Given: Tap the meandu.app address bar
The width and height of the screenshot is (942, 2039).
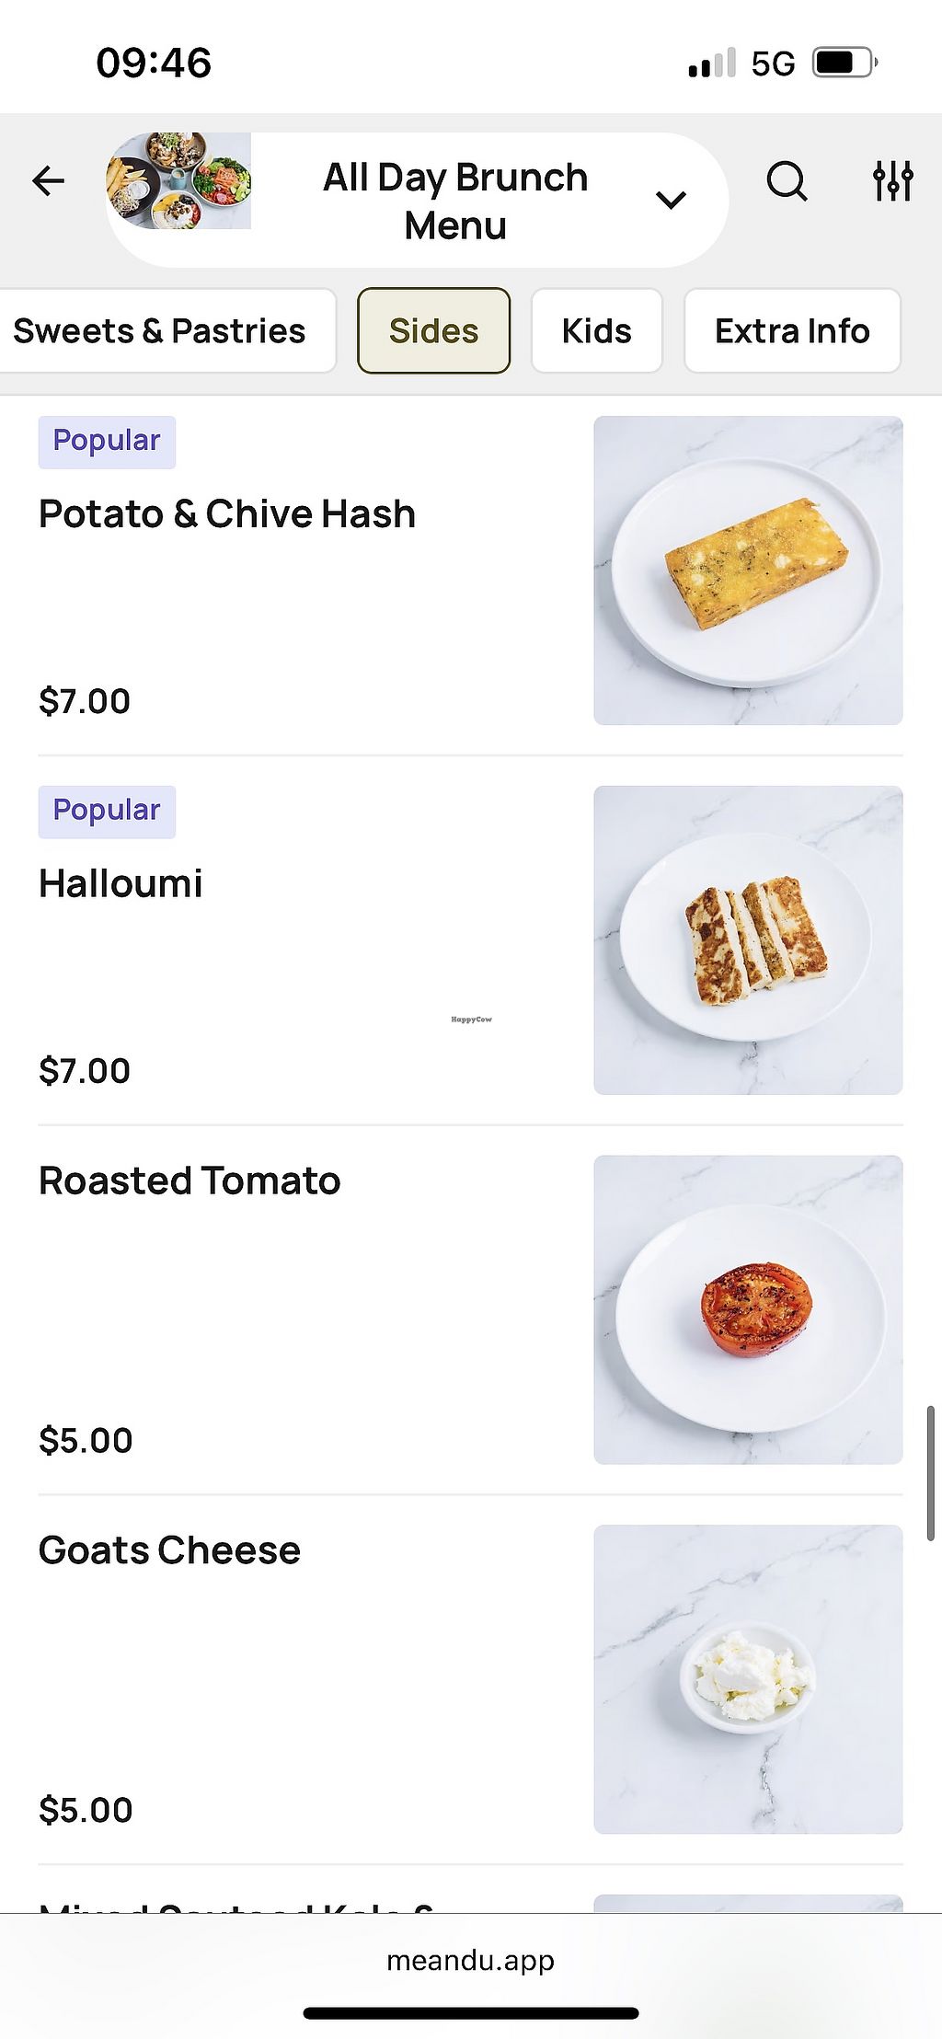Looking at the screenshot, I should point(470,1960).
